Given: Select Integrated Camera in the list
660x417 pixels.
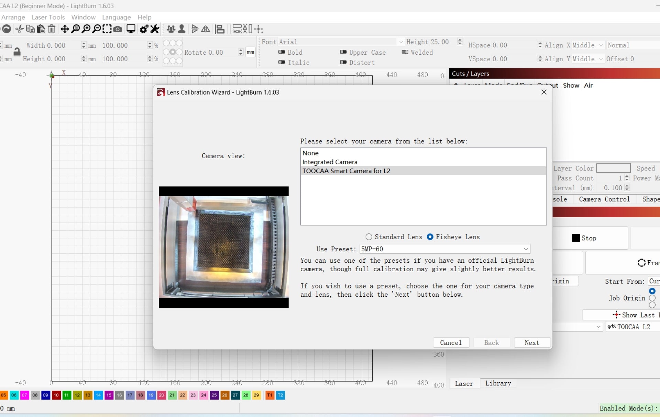Looking at the screenshot, I should click(x=330, y=162).
